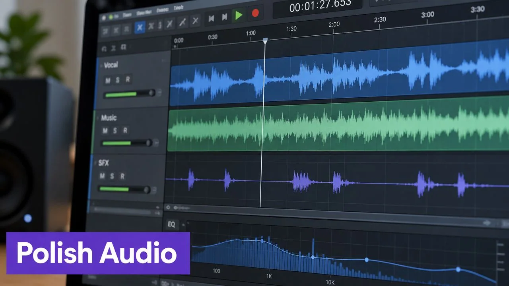Image resolution: width=509 pixels, height=286 pixels.
Task: Click the playhead marker on the ruler
Action: click(x=265, y=41)
